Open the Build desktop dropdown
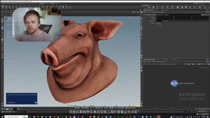The height and width of the screenshot is (118, 210). 44,4
